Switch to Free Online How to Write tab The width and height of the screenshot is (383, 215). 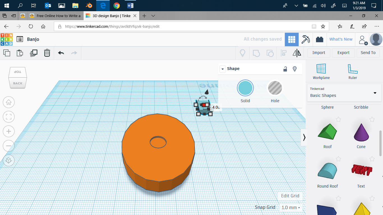tap(55, 16)
